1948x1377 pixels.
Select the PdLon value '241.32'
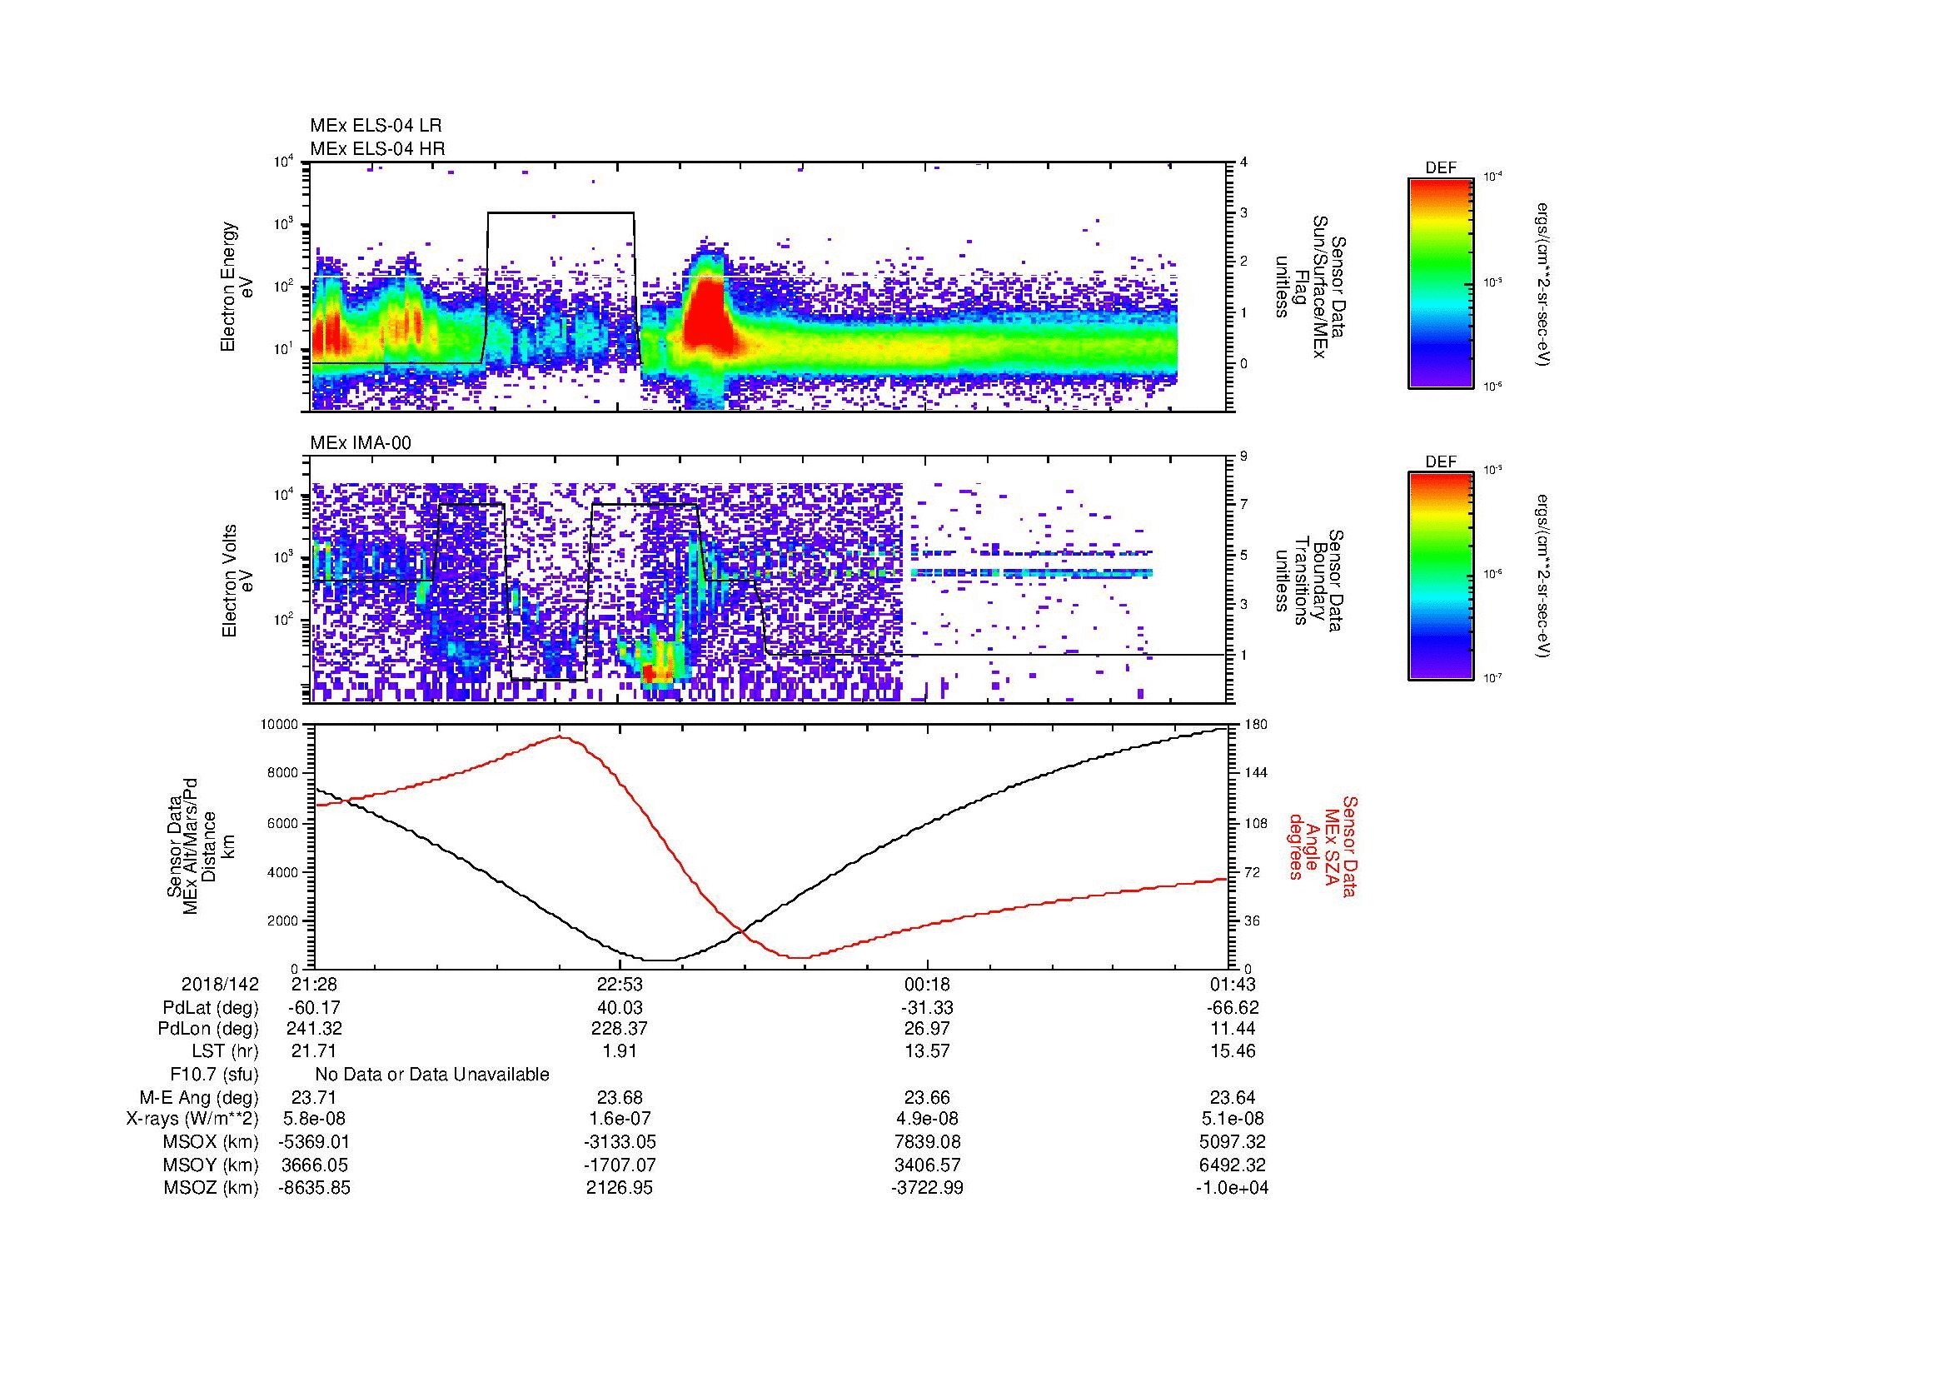(316, 1028)
